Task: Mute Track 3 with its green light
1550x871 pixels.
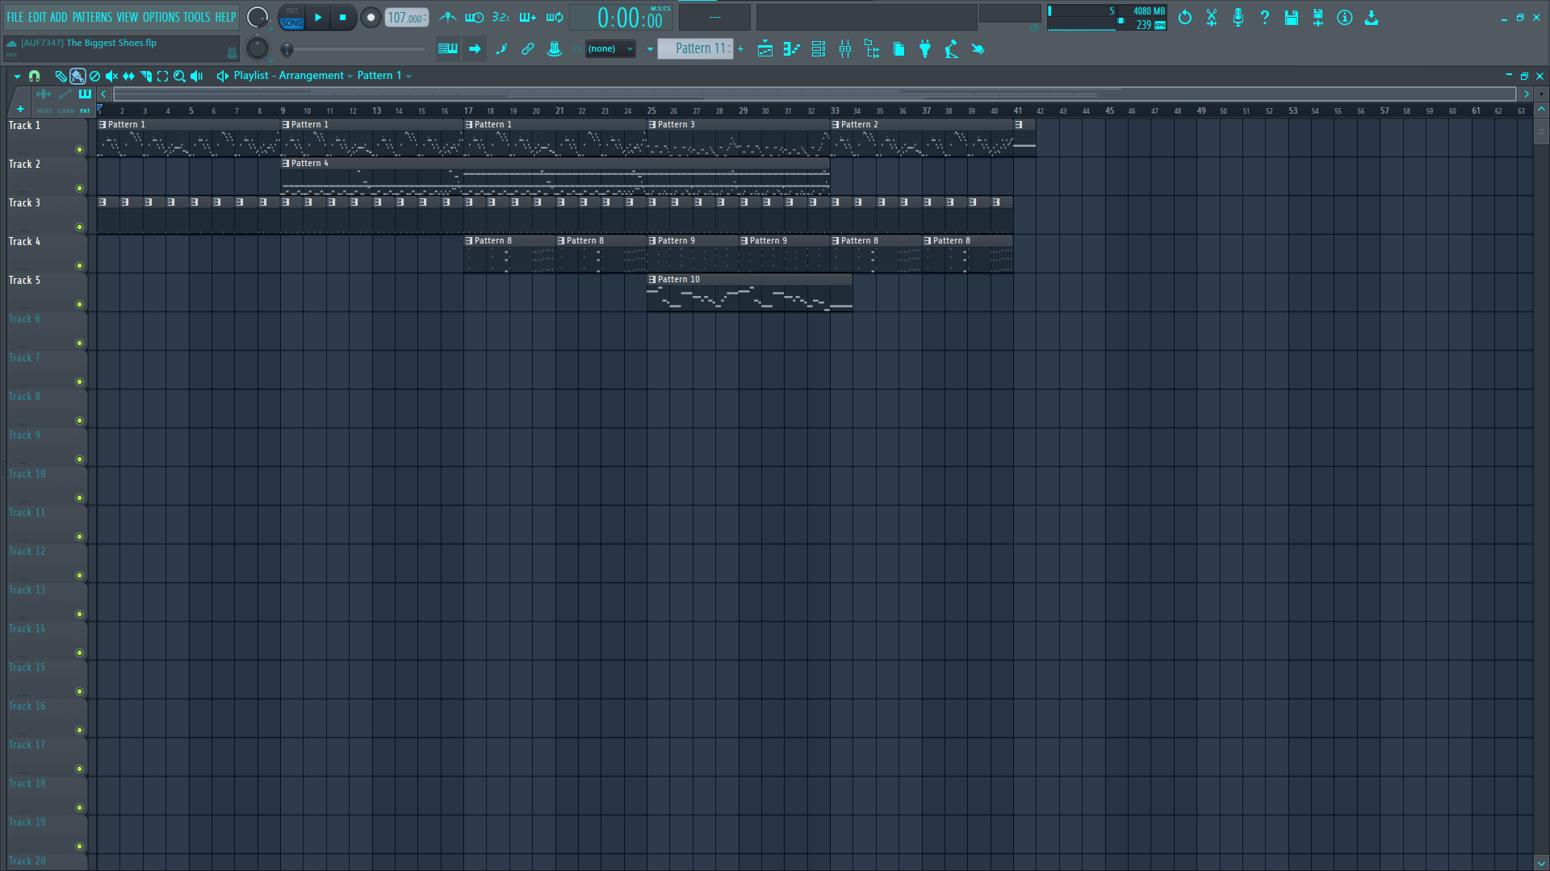Action: [79, 227]
